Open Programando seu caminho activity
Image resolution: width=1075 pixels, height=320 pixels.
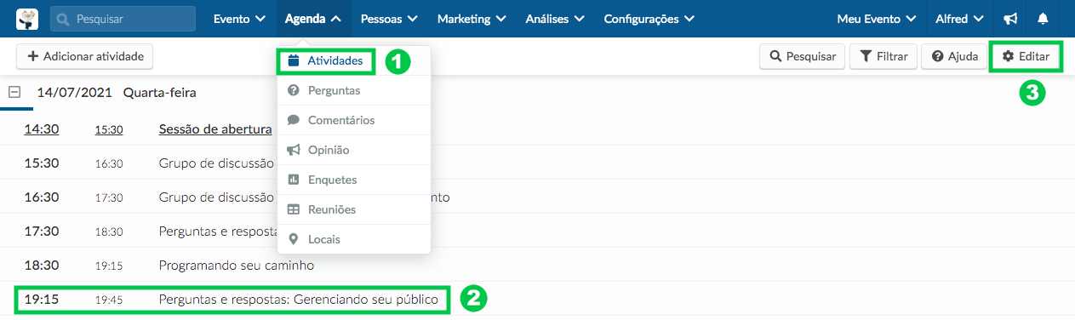[237, 266]
